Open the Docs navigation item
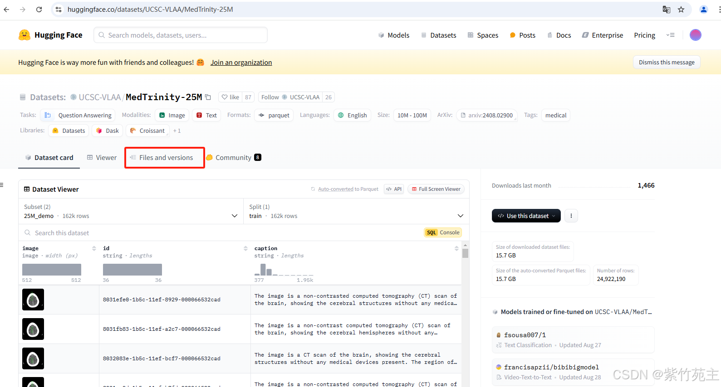Viewport: 721px width, 387px height. point(559,35)
